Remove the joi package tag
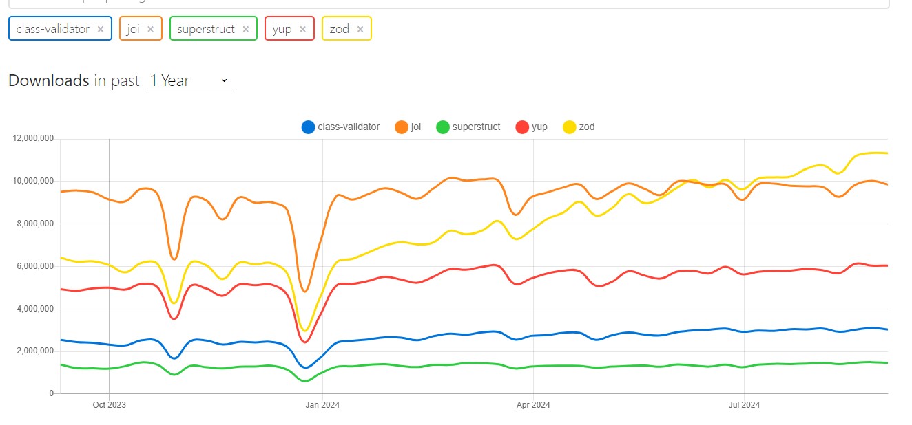 point(150,29)
